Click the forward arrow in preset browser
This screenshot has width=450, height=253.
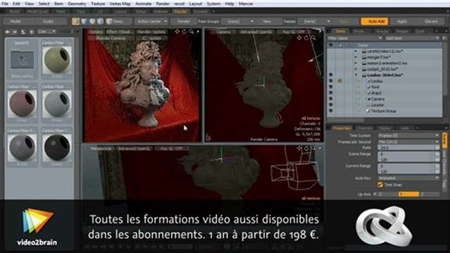click(15, 32)
